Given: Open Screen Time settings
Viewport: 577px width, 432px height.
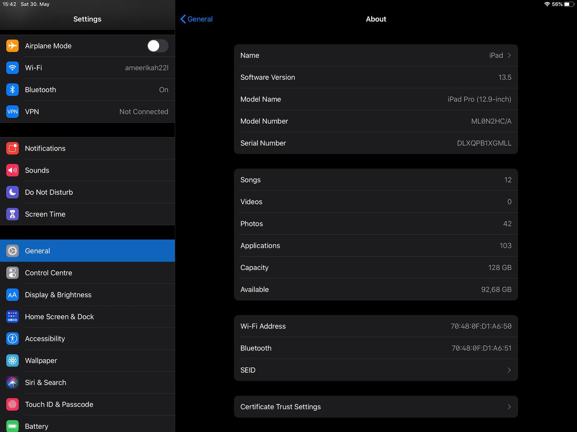Looking at the screenshot, I should click(87, 214).
